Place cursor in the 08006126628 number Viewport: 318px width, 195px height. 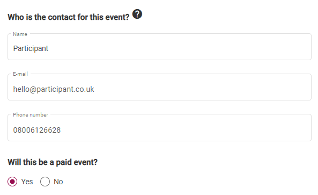coord(37,130)
